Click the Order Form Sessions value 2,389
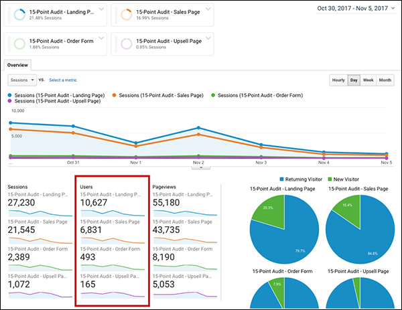This screenshot has height=310, width=402. [19, 257]
